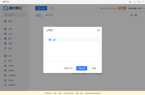145x95 pixels.
Task: Close the 上传到 dialog with the X
Action: click(x=98, y=30)
